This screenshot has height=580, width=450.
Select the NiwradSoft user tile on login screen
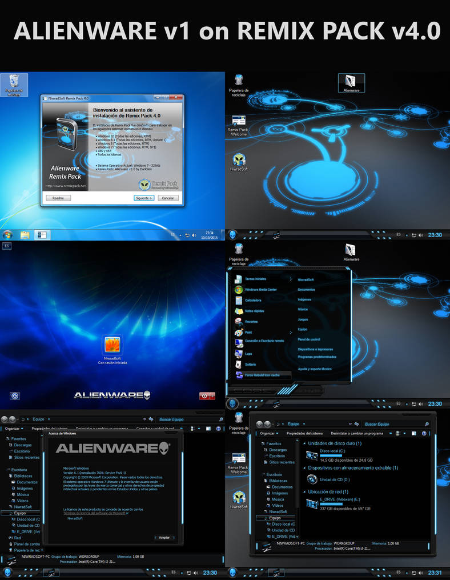coord(112,345)
